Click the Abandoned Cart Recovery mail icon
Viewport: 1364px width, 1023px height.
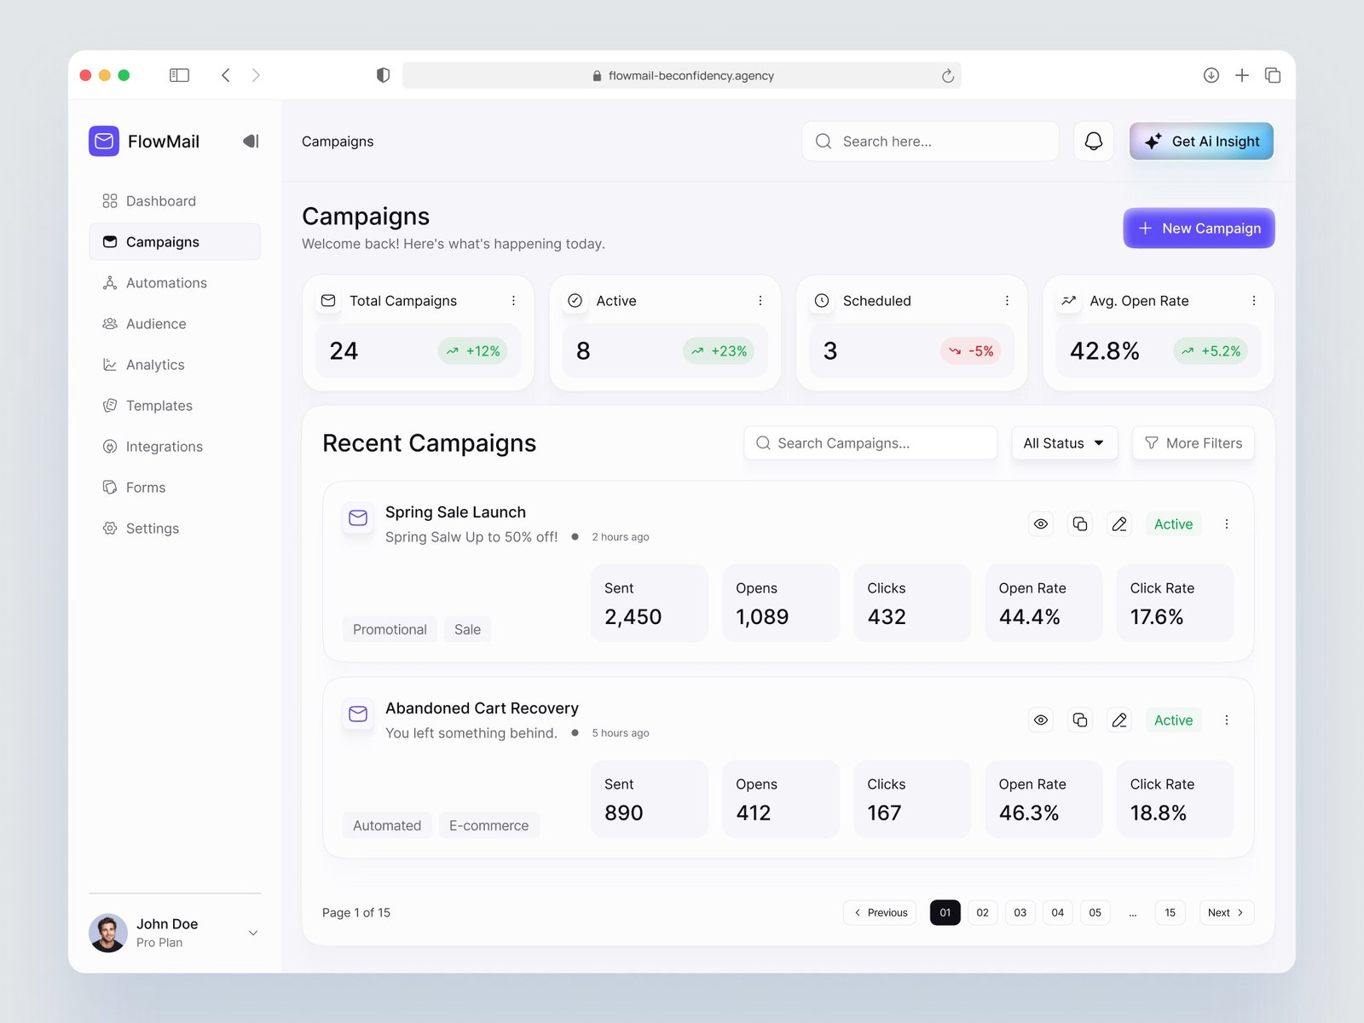(358, 714)
